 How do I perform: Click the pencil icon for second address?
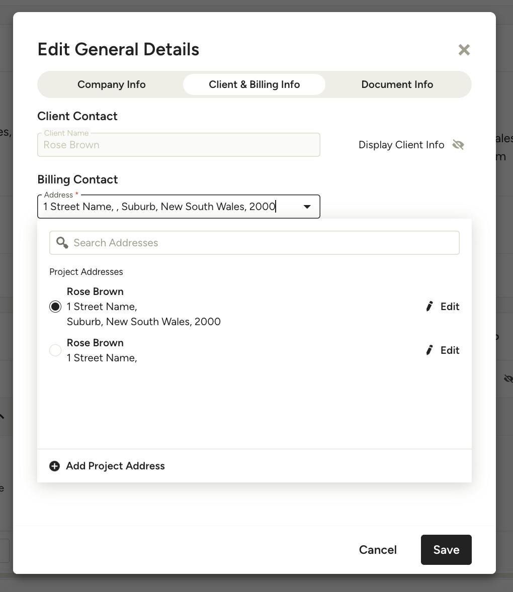pyautogui.click(x=430, y=350)
